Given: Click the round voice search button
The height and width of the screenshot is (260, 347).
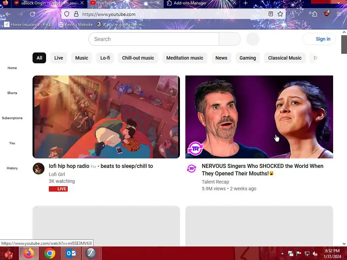Looking at the screenshot, I should click(253, 39).
